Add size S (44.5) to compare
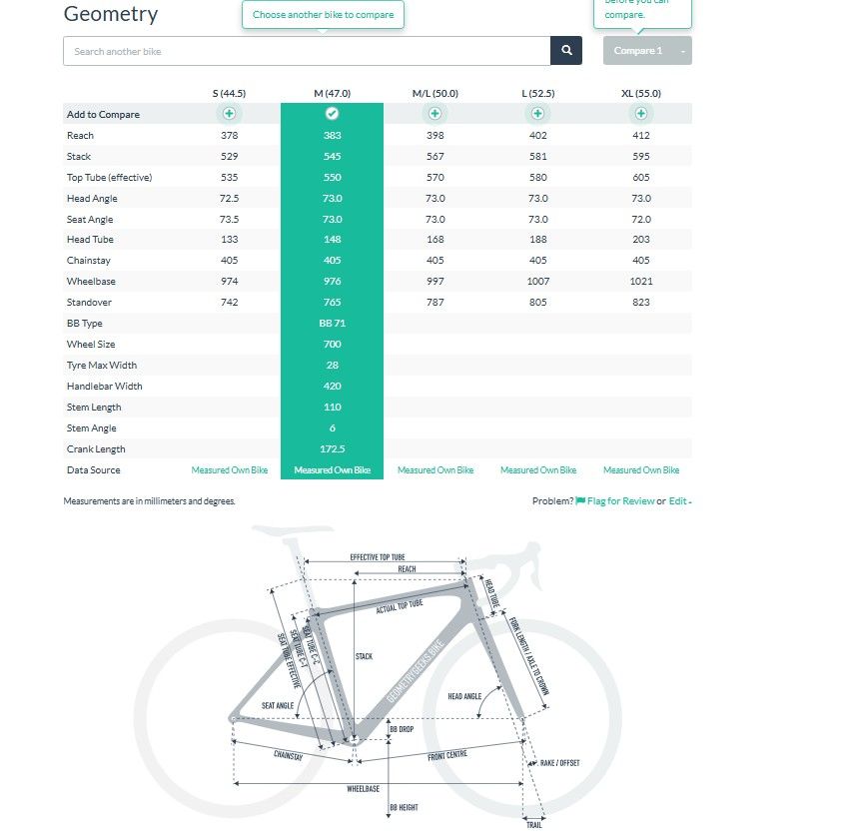The image size is (858, 840). [x=229, y=114]
